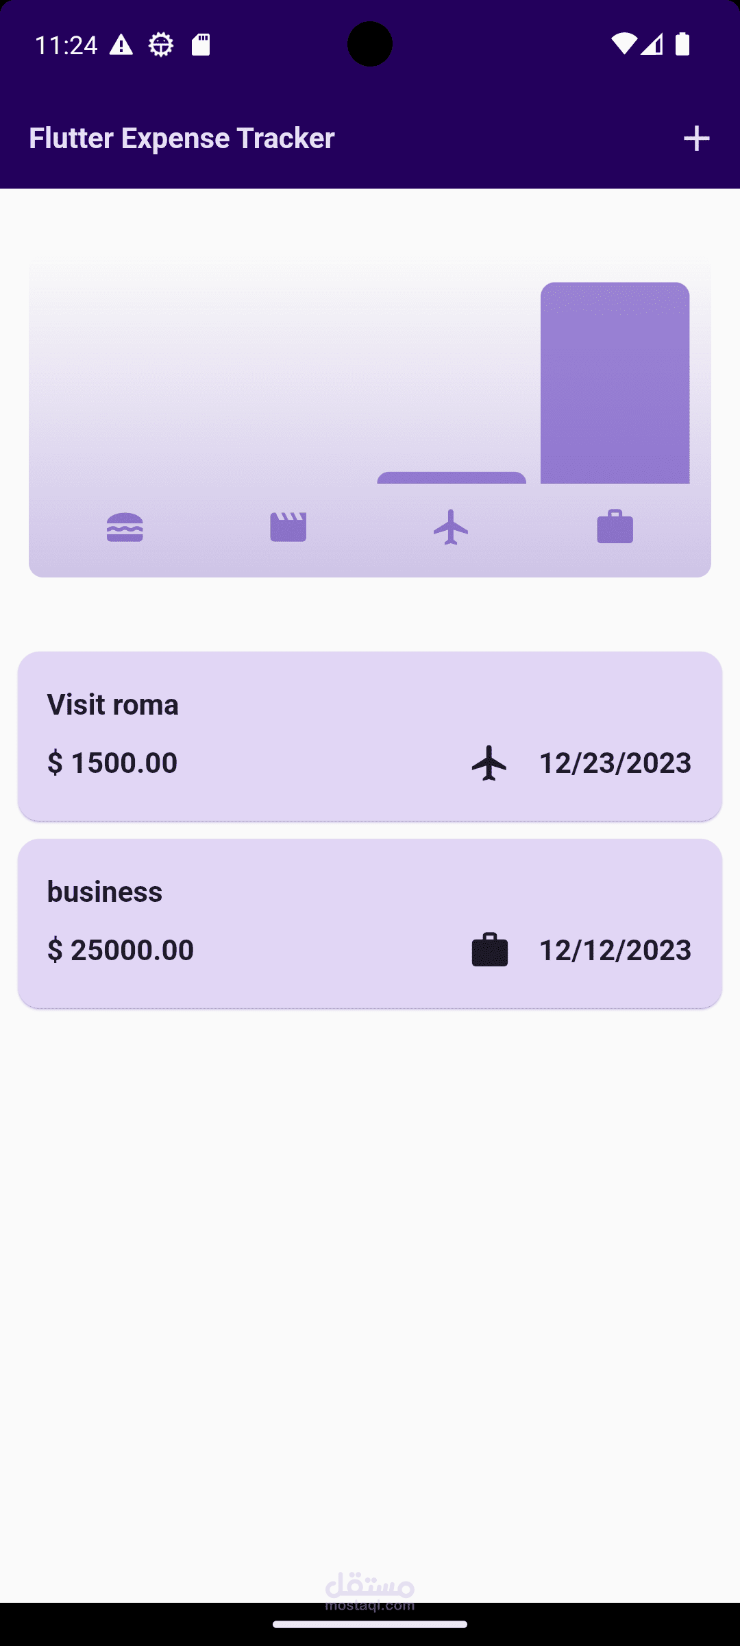740x1646 pixels.
Task: Select the short travel expenses bar
Action: (x=452, y=478)
